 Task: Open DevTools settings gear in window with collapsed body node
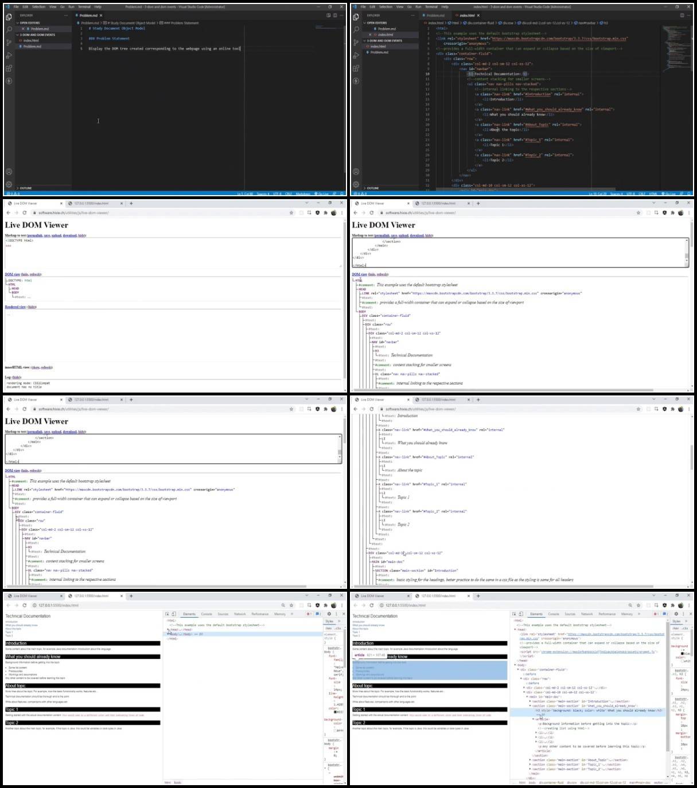(x=329, y=614)
